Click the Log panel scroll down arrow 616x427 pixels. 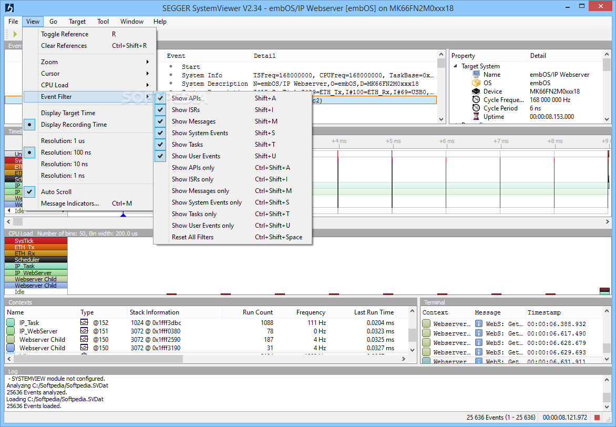(607, 407)
